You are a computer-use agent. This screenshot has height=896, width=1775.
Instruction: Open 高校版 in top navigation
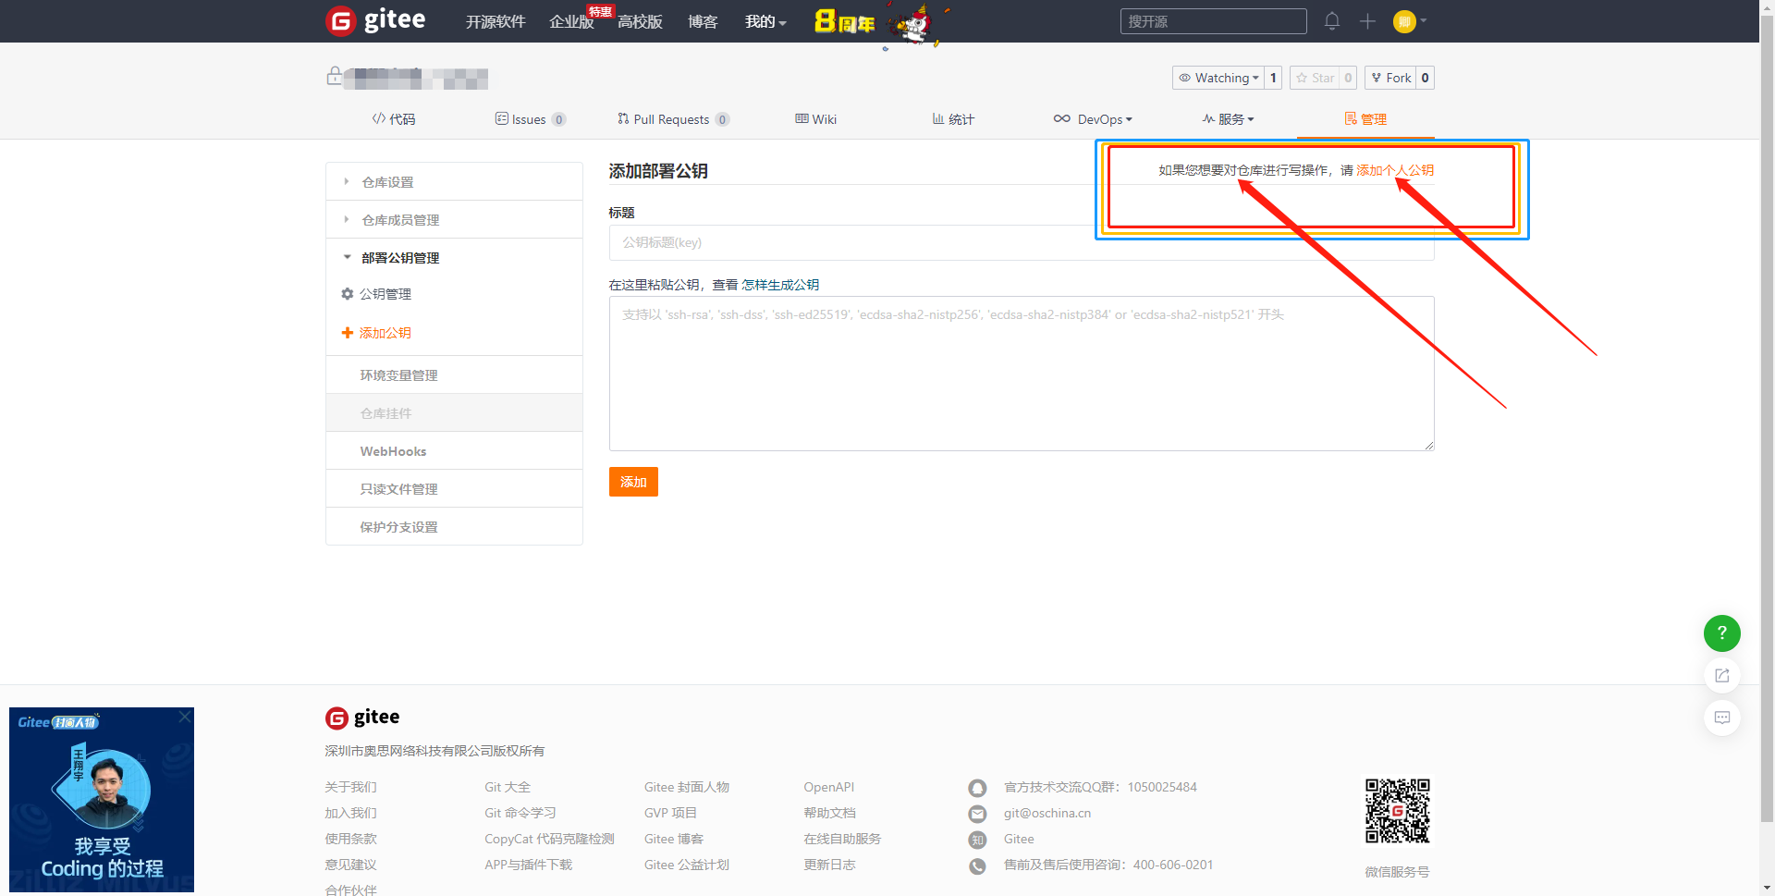[640, 21]
